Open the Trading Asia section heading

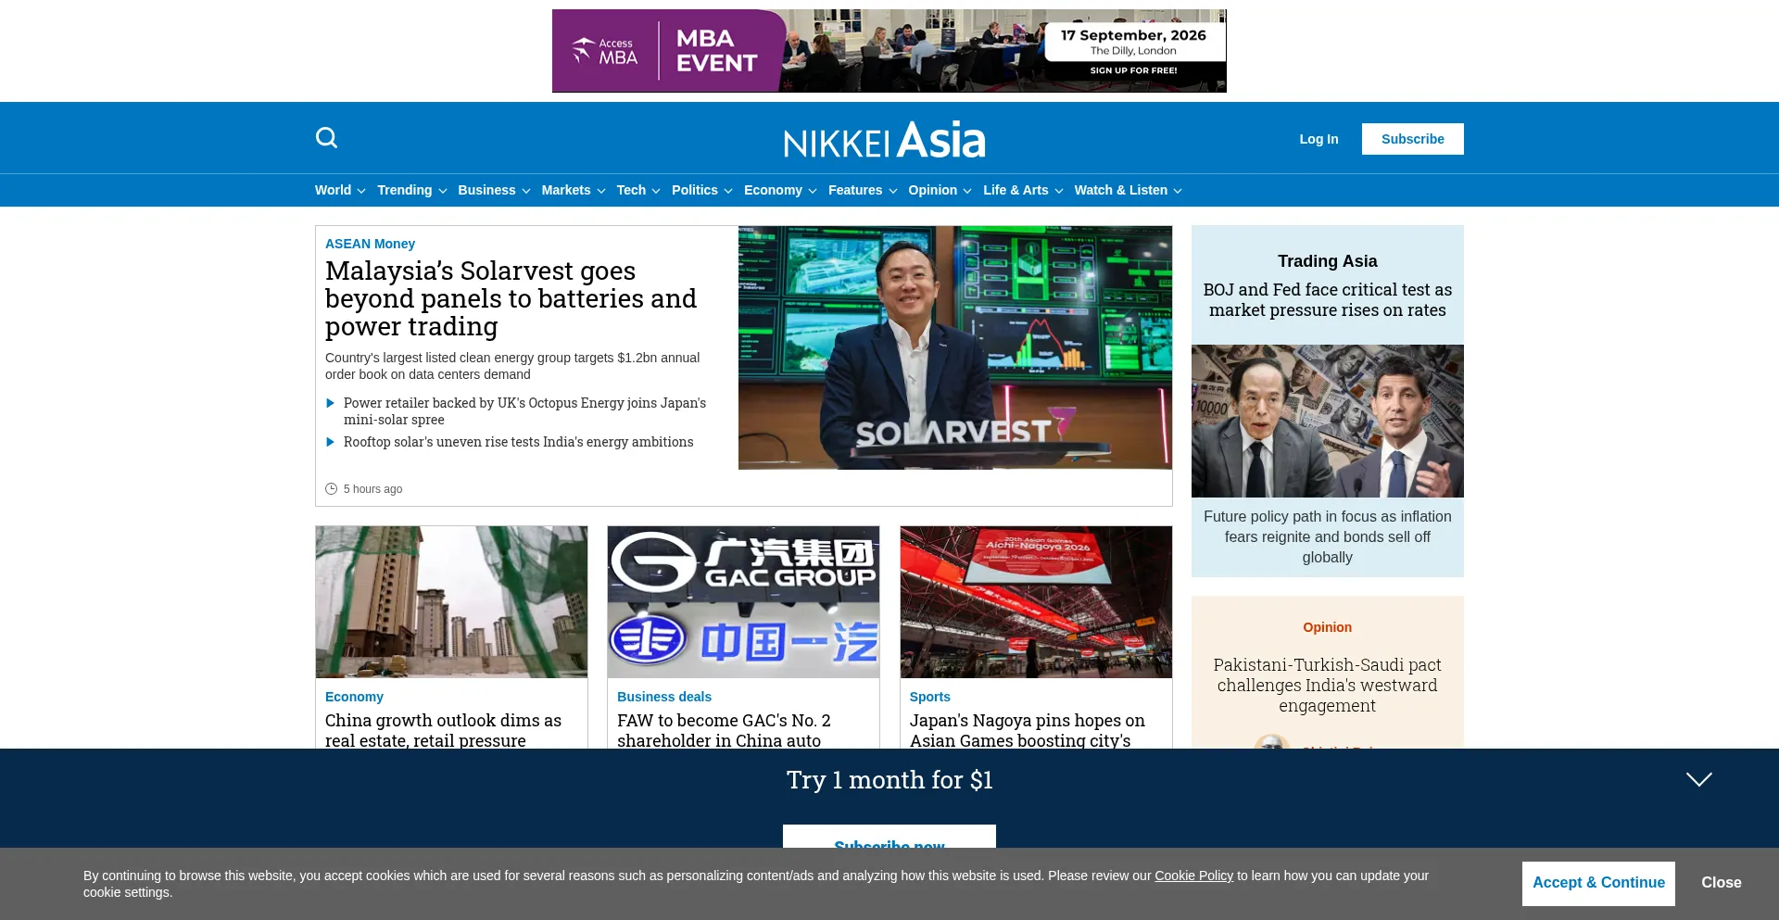coord(1327,261)
